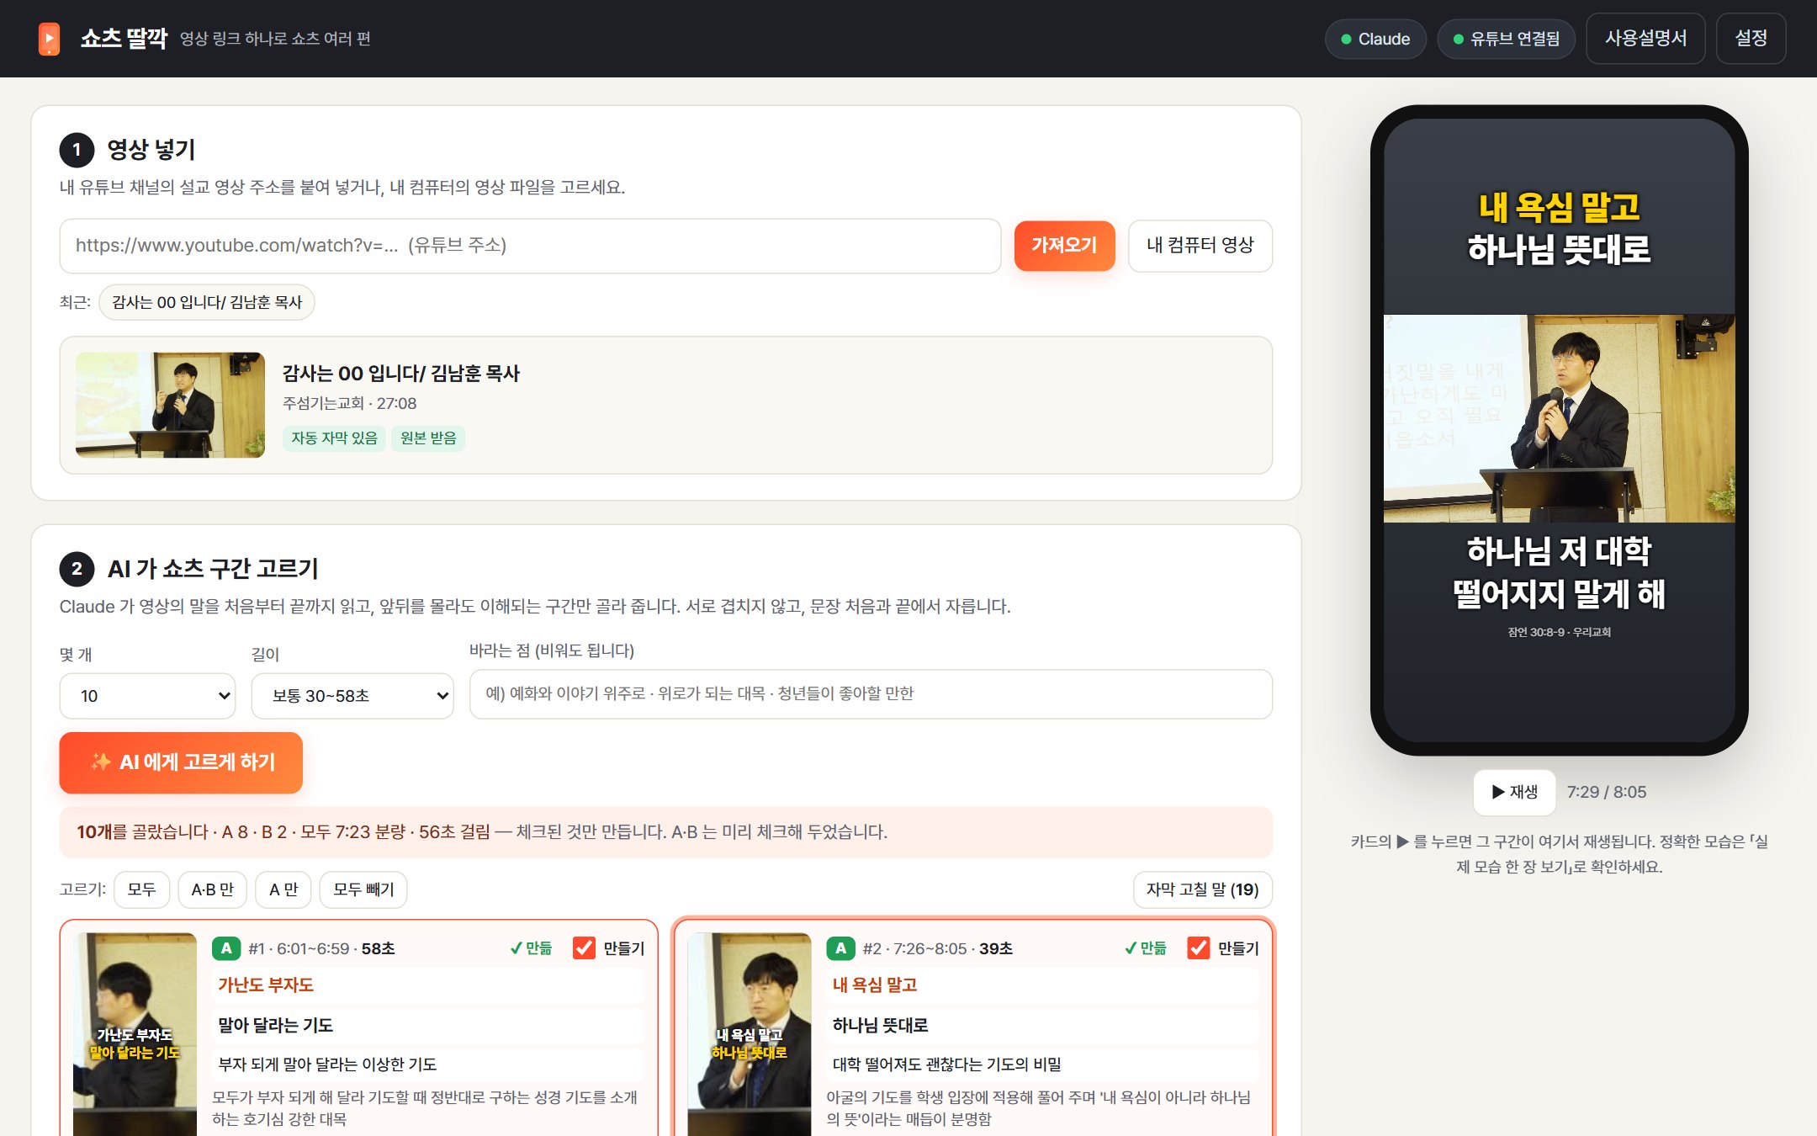Open the 몇 개 count dropdown showing 10
Image resolution: width=1817 pixels, height=1136 pixels.
[147, 696]
